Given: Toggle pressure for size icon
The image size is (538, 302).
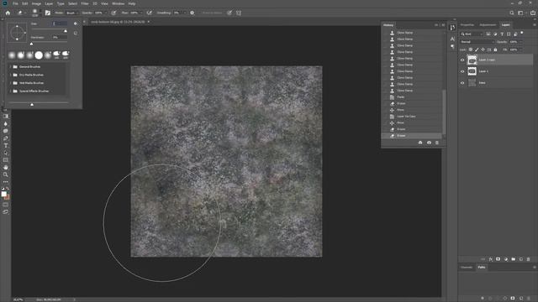Looking at the screenshot, I should (x=229, y=13).
